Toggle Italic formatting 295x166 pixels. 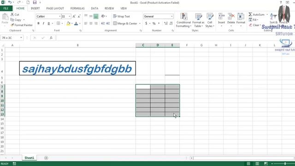(43, 24)
